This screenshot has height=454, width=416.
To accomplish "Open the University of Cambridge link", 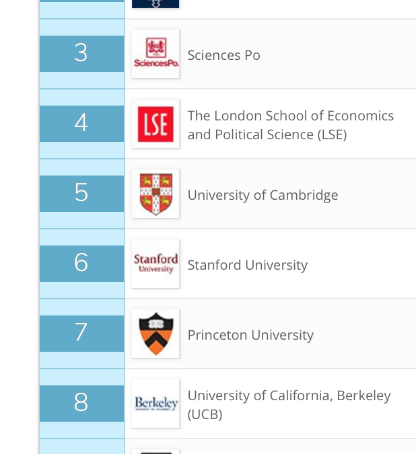I will [x=263, y=195].
